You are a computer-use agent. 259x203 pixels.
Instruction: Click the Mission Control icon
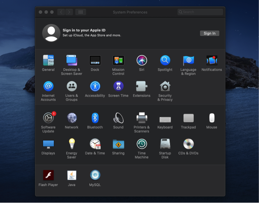coord(118,60)
